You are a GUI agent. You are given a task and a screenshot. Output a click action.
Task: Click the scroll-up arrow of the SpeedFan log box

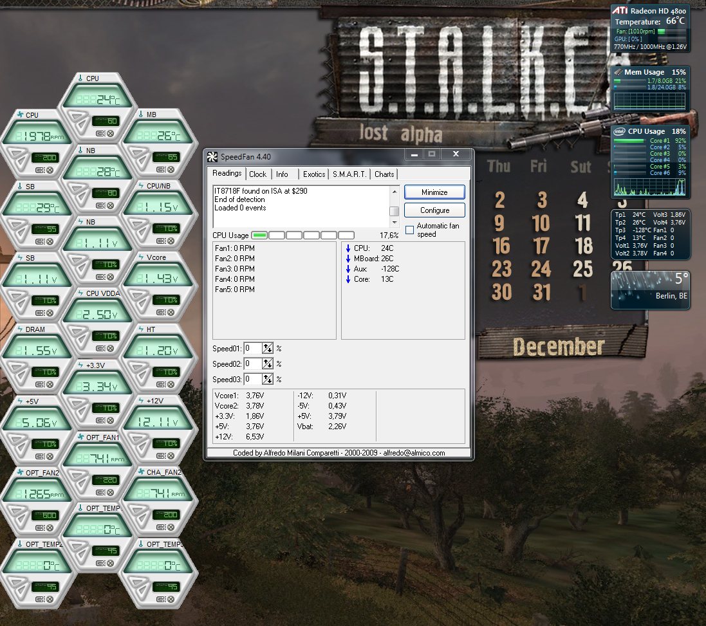[395, 191]
